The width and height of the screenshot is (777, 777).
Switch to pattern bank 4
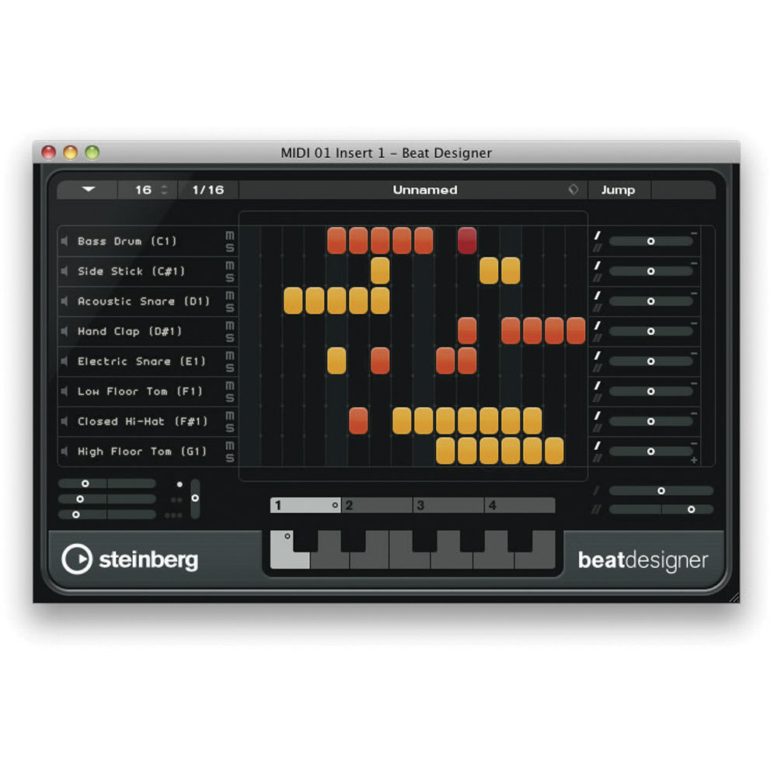point(519,506)
